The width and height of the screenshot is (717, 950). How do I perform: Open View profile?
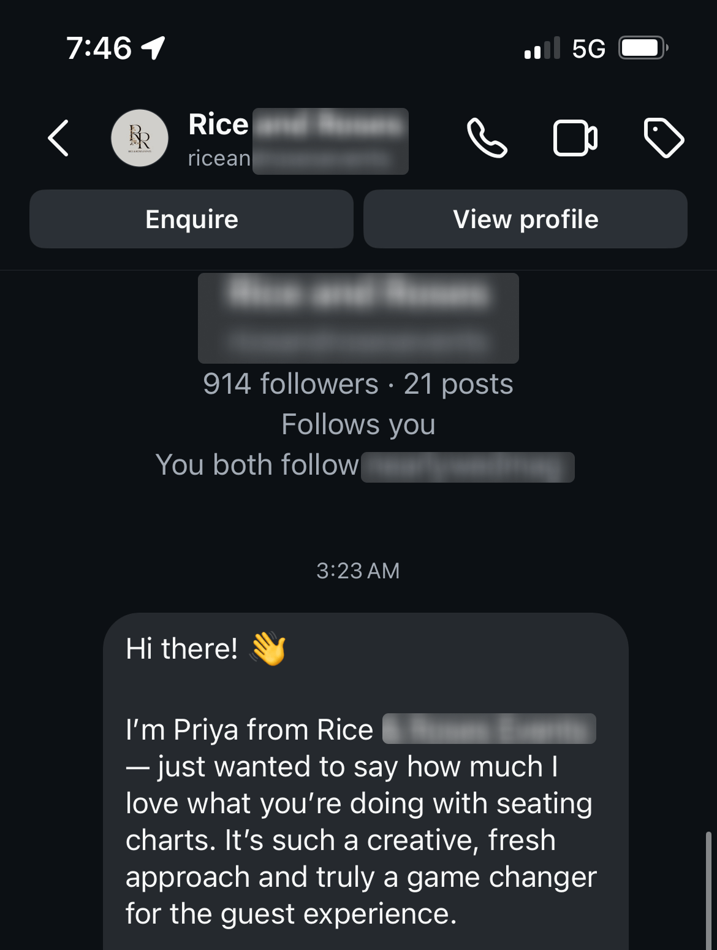click(x=525, y=219)
